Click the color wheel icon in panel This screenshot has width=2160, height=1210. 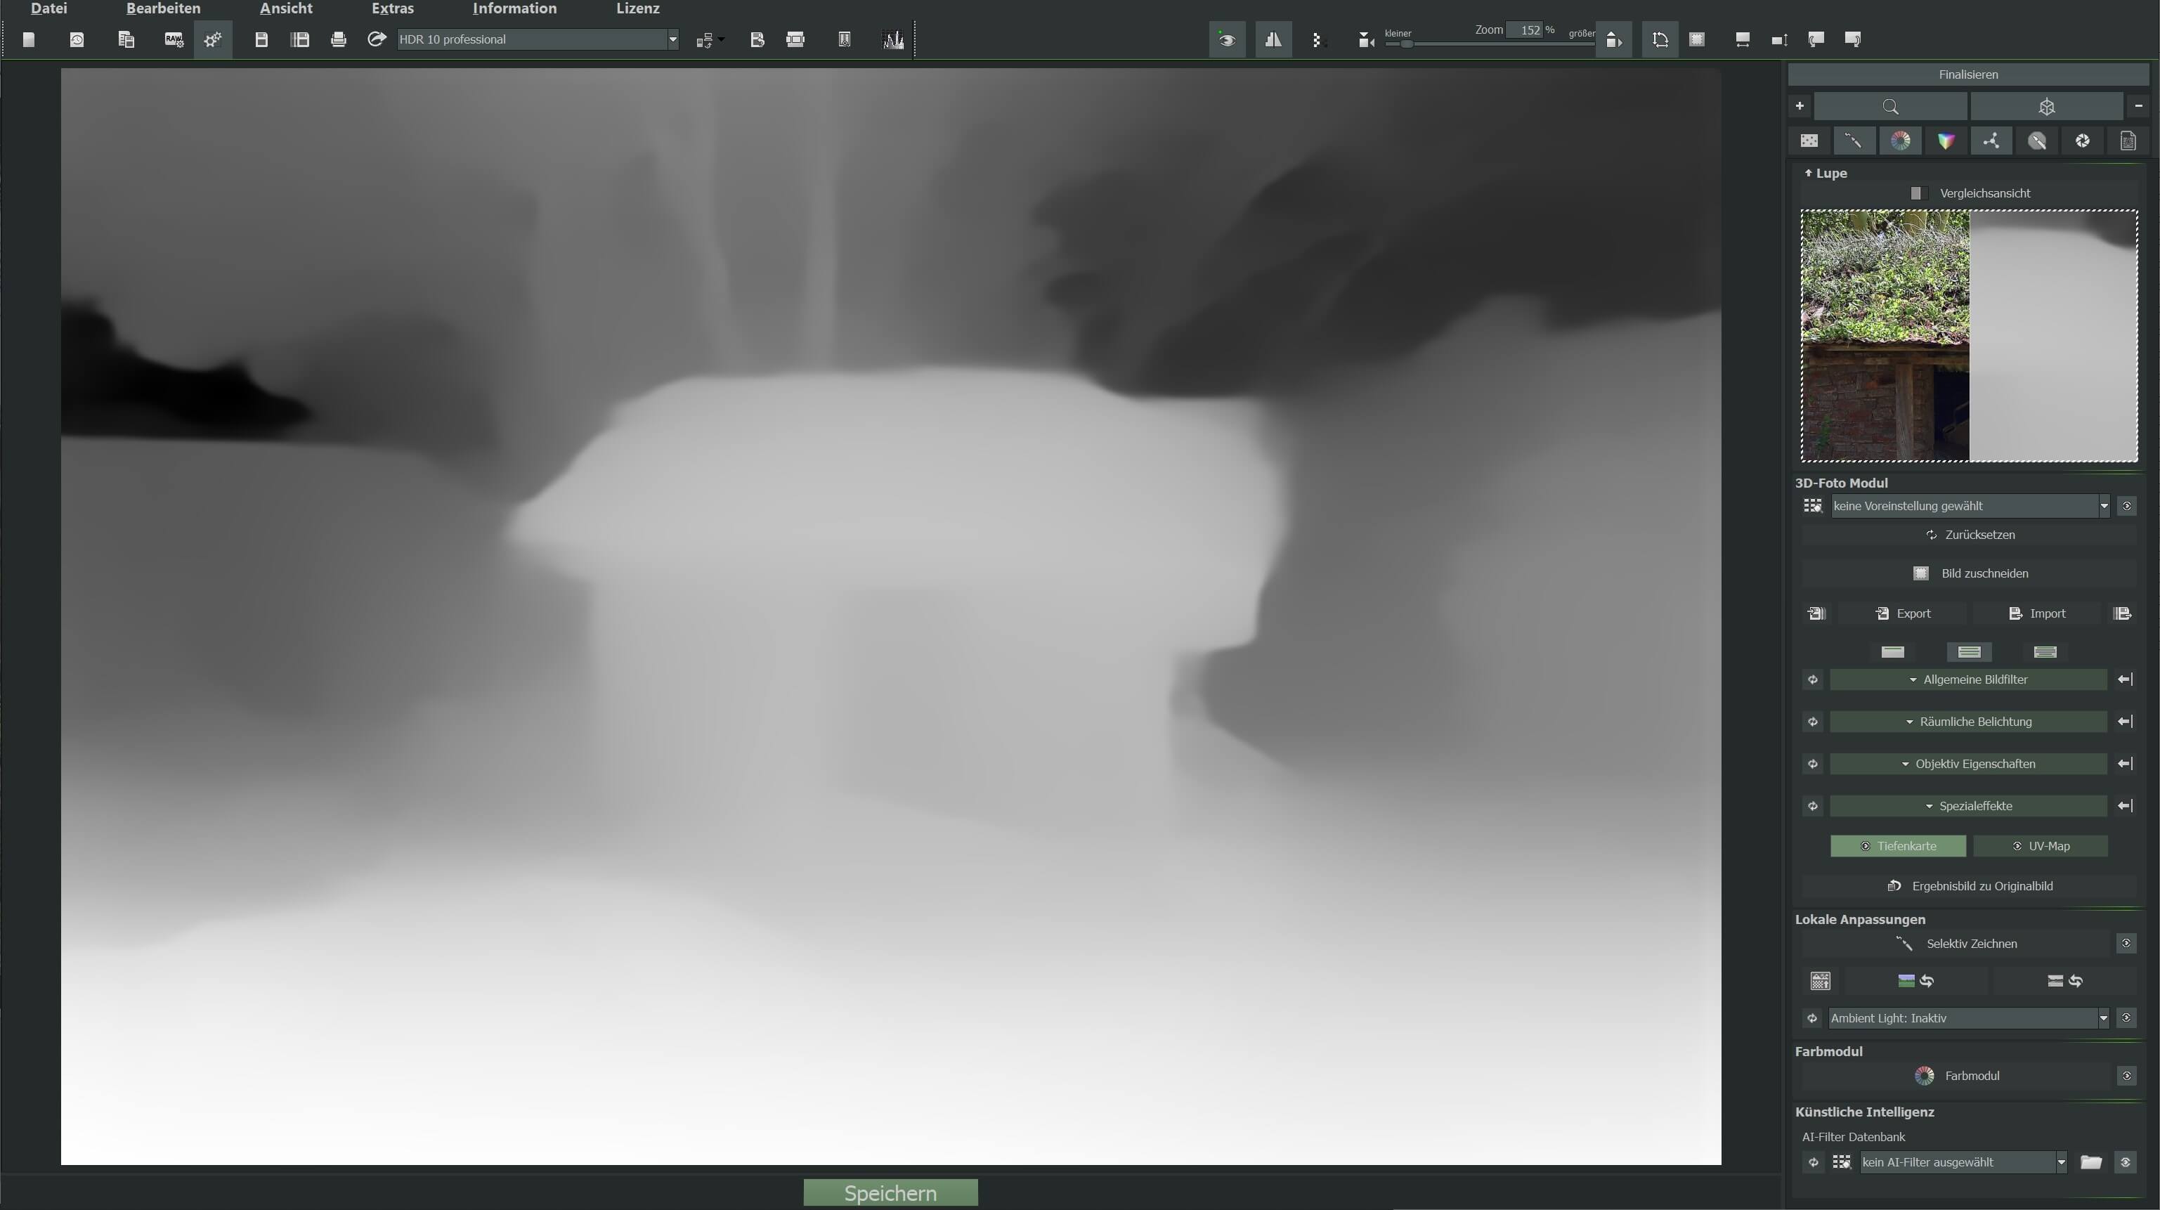tap(1900, 141)
